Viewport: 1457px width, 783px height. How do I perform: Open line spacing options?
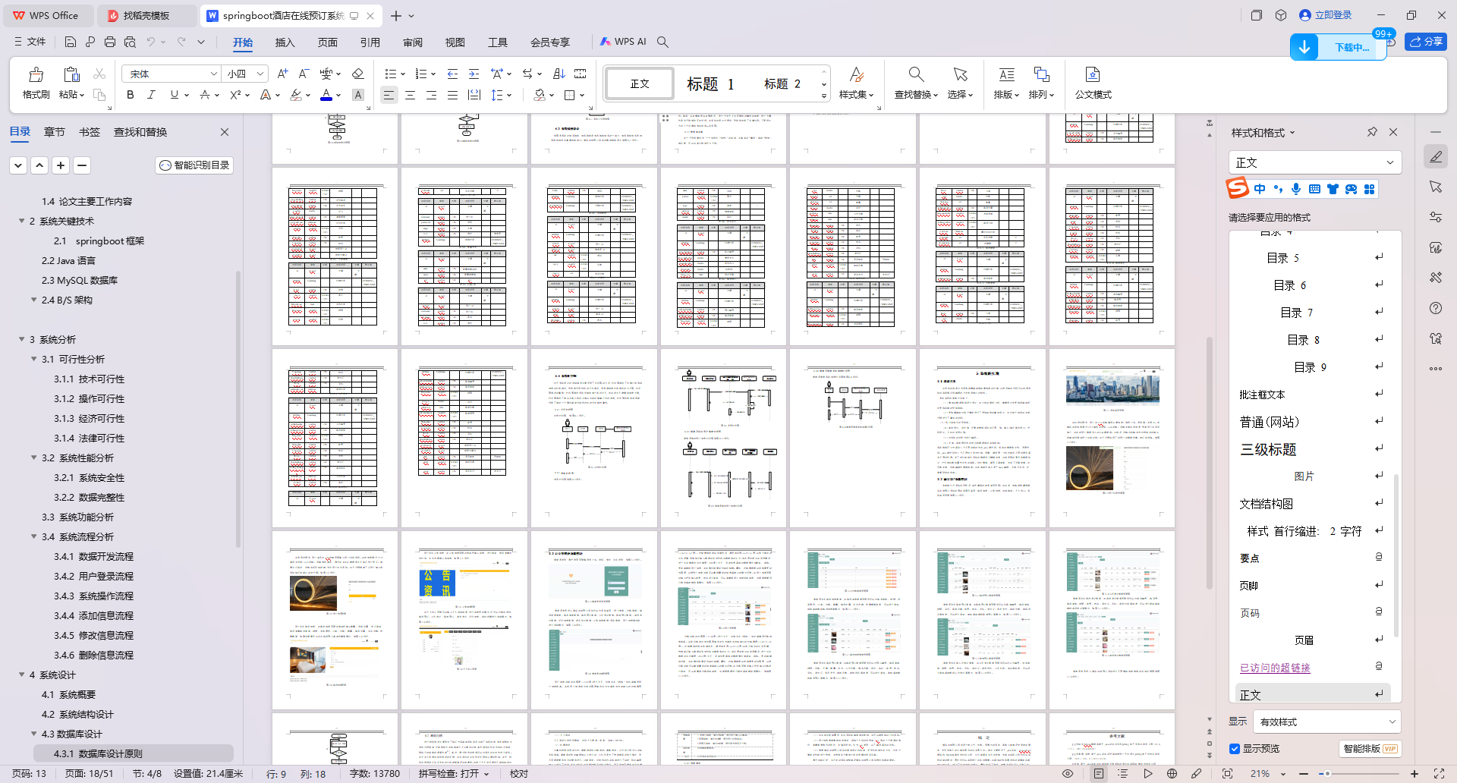pos(498,95)
